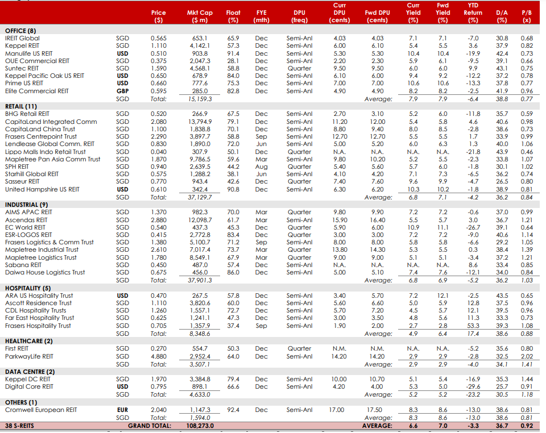Screen dimensions: 546x433
Task: Select the 'IREIT Global' row name
Action: [22, 38]
